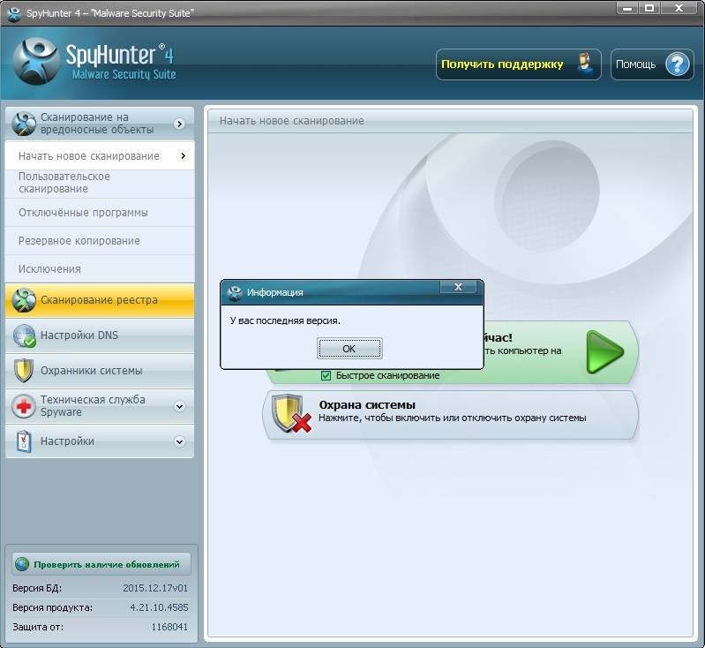
Task: Click the product version 4.21.10.4585
Action: point(159,607)
